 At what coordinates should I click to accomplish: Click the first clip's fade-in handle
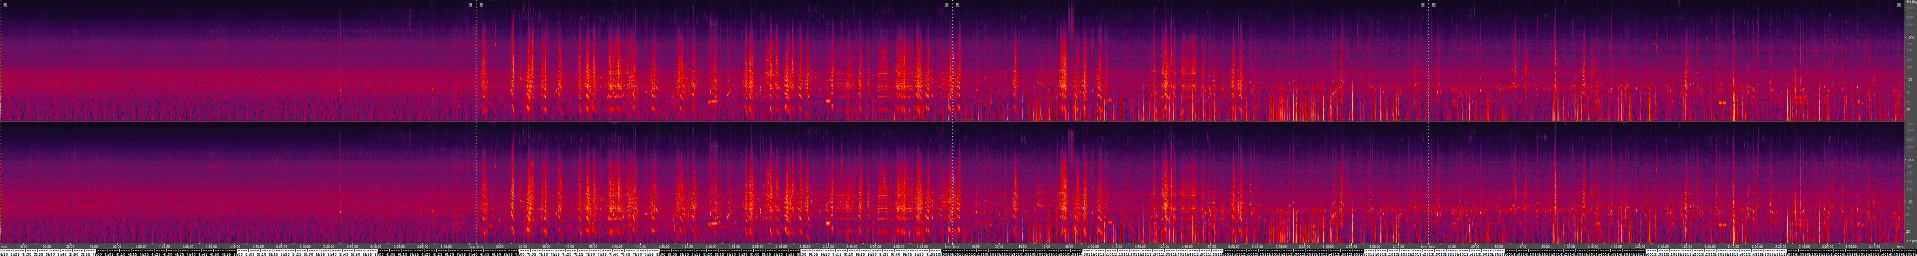coord(5,5)
